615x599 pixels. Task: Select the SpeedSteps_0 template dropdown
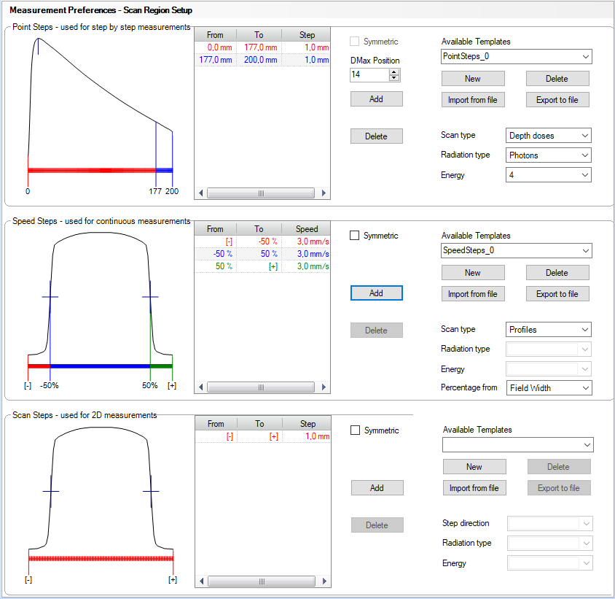(516, 251)
